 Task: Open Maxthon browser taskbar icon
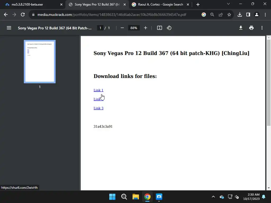(x=159, y=197)
